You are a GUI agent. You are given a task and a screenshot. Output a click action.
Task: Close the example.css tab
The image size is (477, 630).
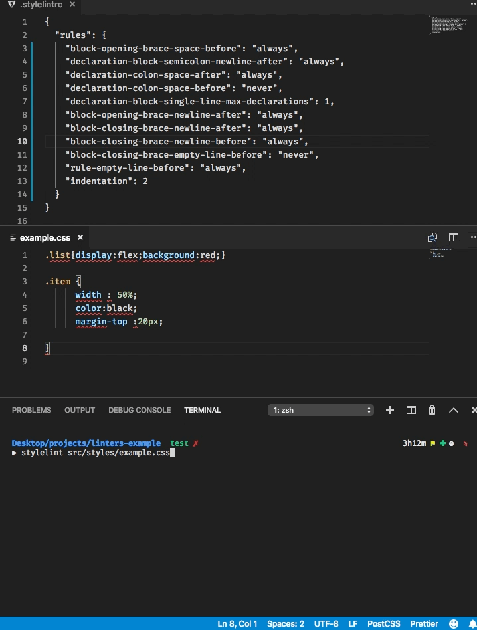(x=80, y=237)
